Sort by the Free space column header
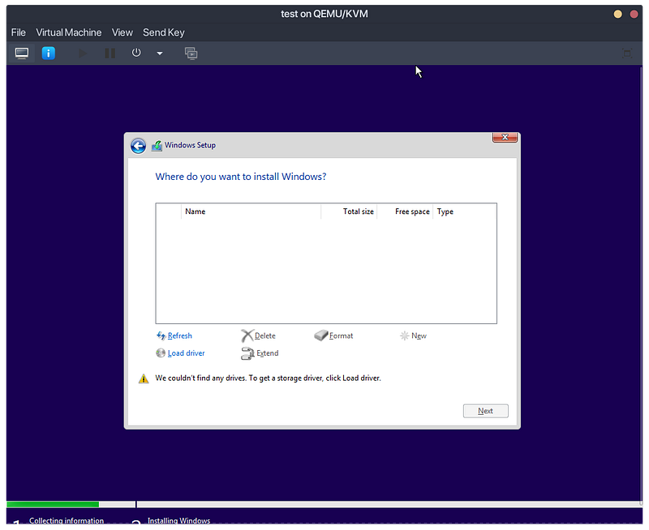 click(405, 212)
